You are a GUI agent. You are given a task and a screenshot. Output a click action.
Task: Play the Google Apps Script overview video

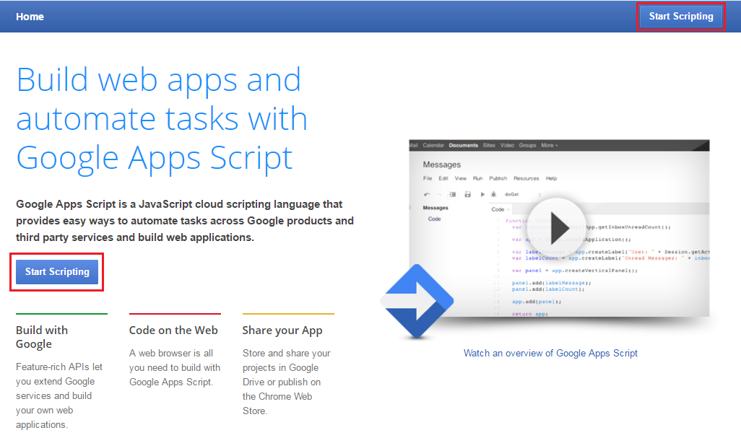[558, 227]
